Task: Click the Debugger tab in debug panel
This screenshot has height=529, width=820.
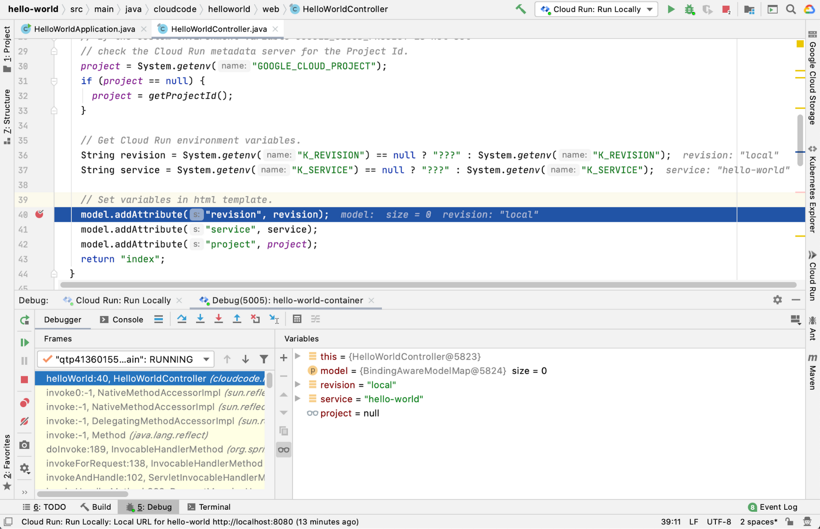Action: [x=63, y=319]
